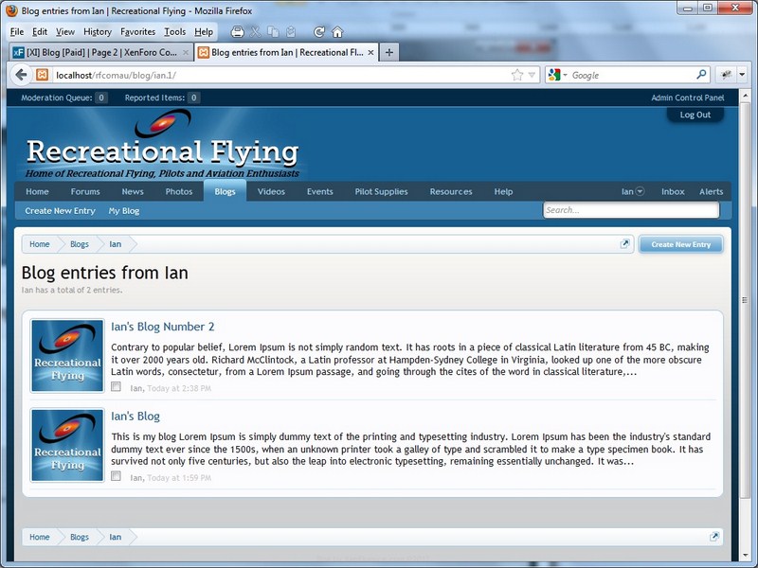758x568 pixels.
Task: Go to the browser Home icon
Action: (x=337, y=32)
